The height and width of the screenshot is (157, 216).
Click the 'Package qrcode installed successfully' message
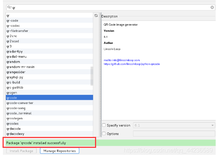tap(36, 143)
